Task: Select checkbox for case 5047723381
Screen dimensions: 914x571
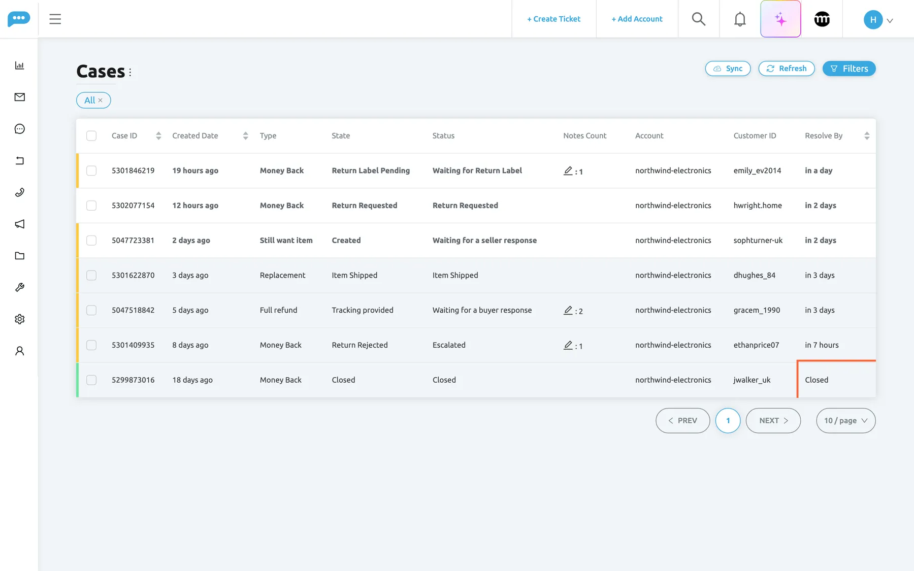Action: (91, 240)
